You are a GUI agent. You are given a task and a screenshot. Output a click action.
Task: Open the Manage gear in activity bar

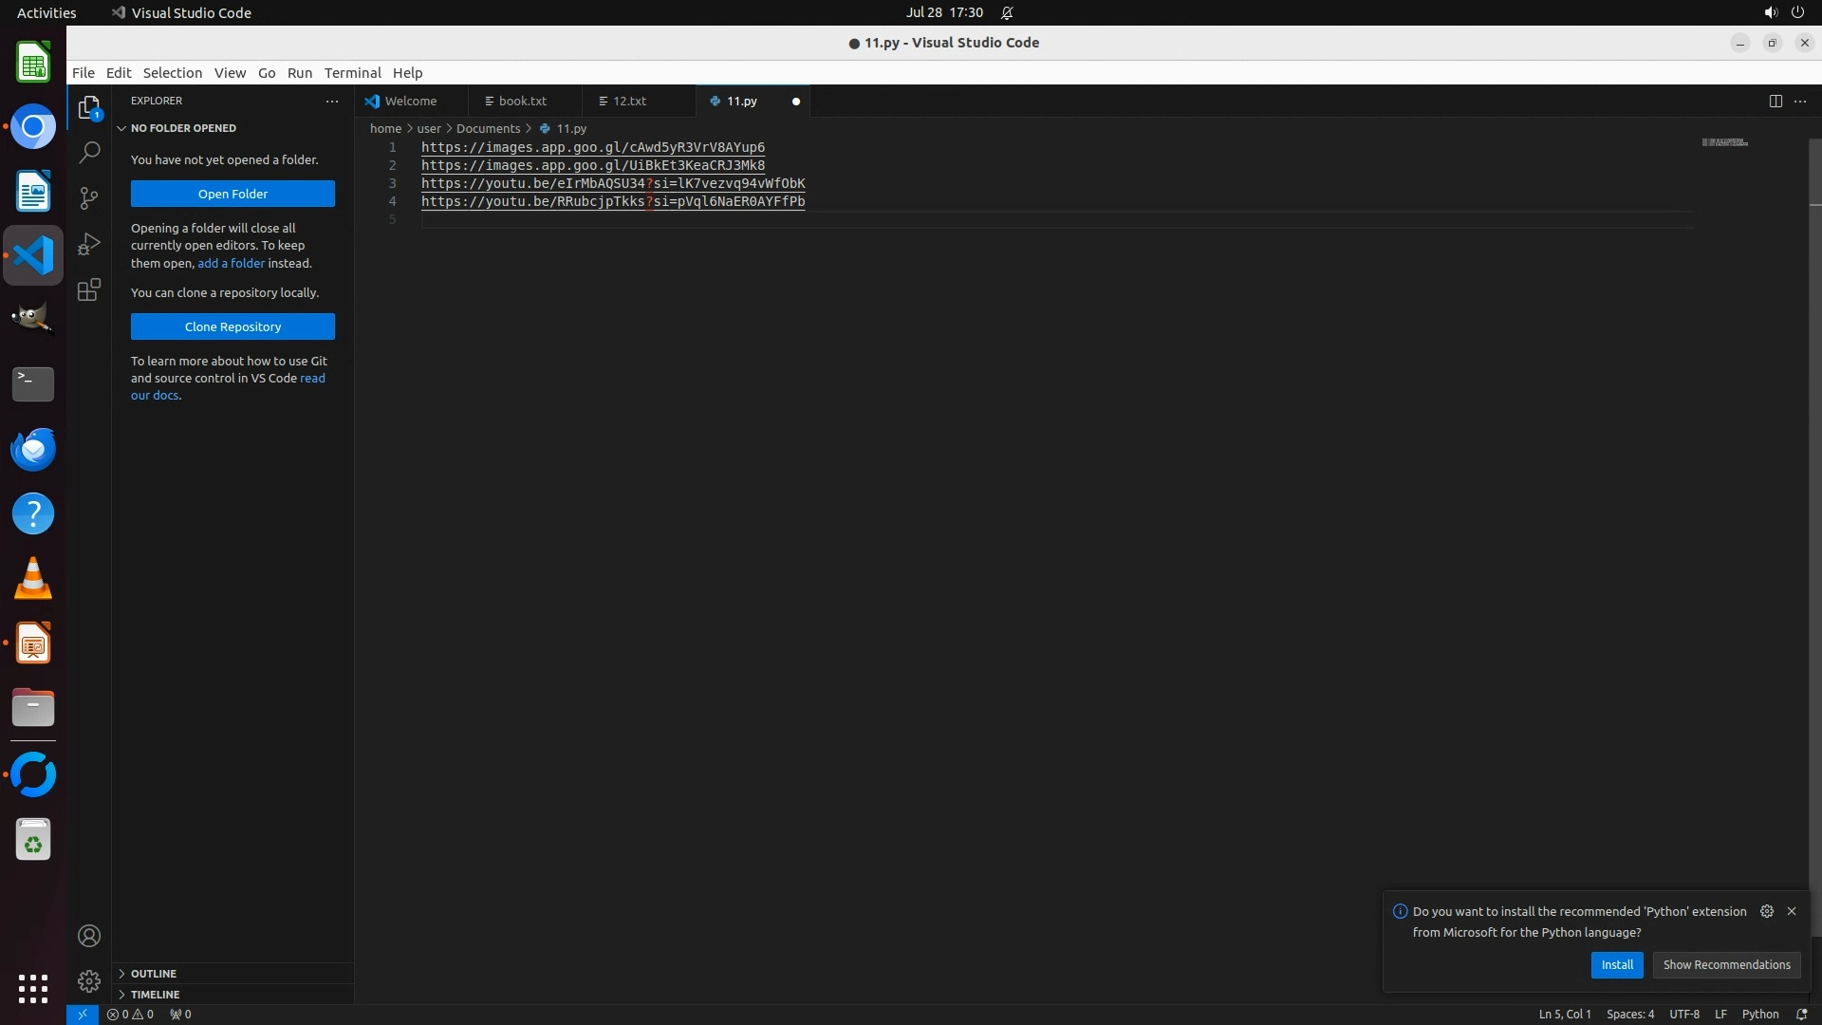[89, 980]
